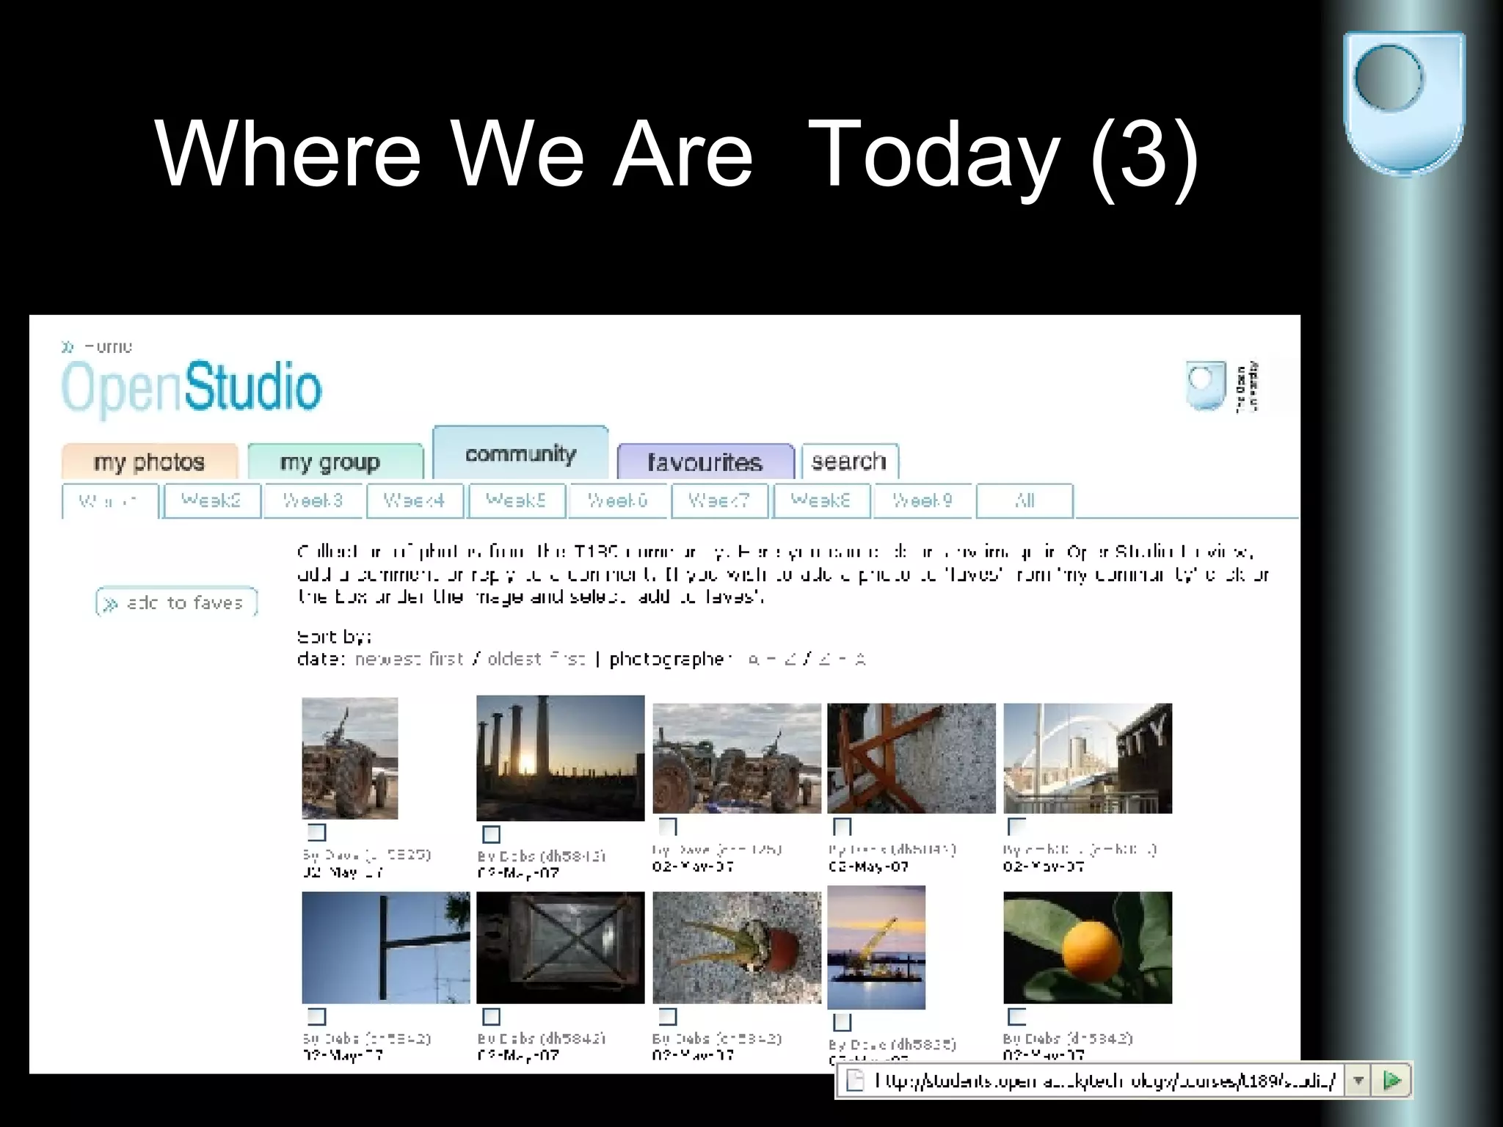Screen dimensions: 1503x1127
Task: Select the 'All' weeks sub-tab
Action: (1025, 500)
